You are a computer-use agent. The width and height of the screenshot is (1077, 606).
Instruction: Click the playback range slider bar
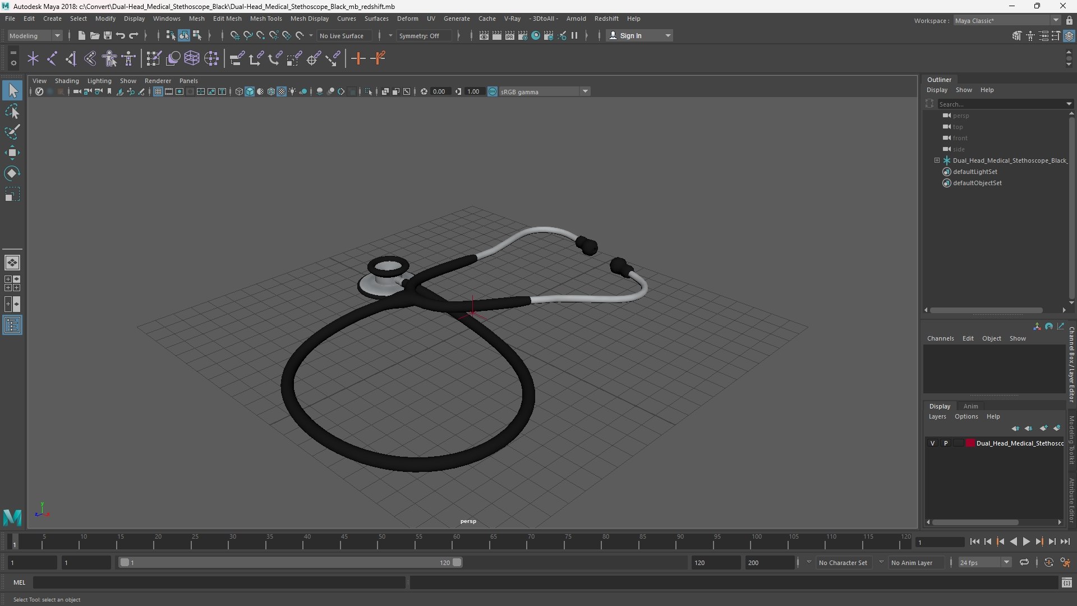coord(291,562)
